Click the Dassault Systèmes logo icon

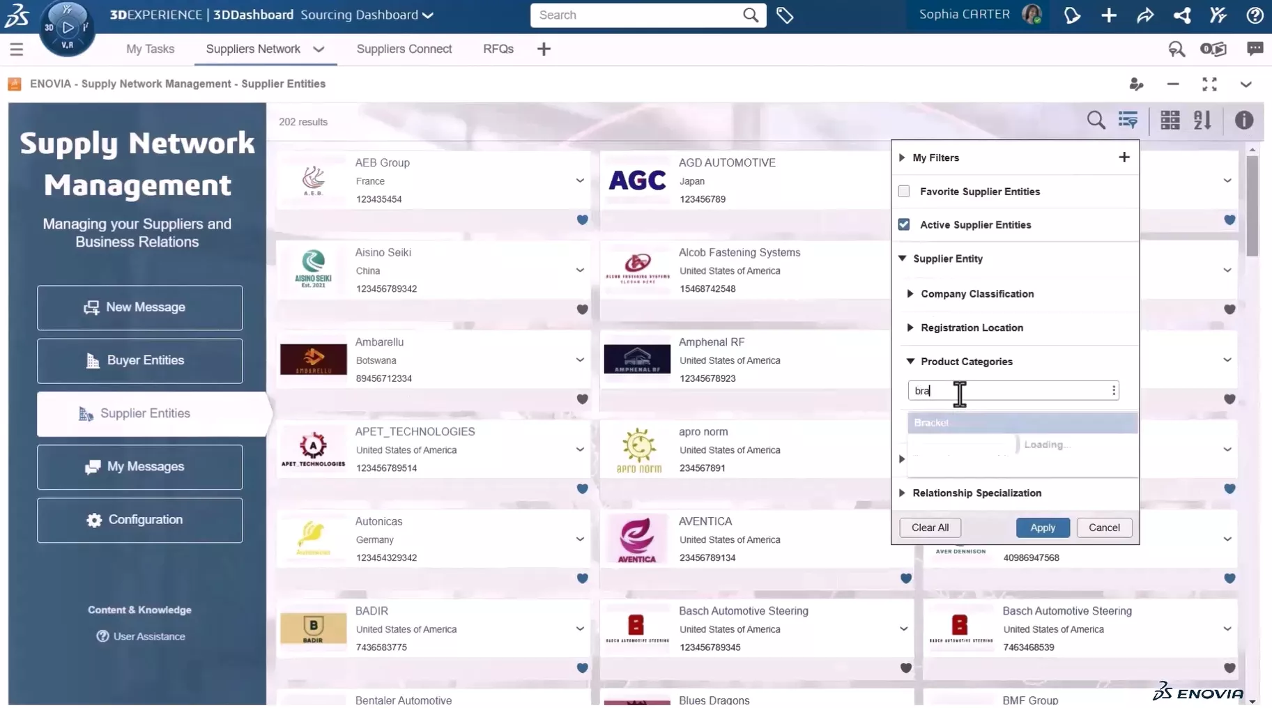[17, 15]
